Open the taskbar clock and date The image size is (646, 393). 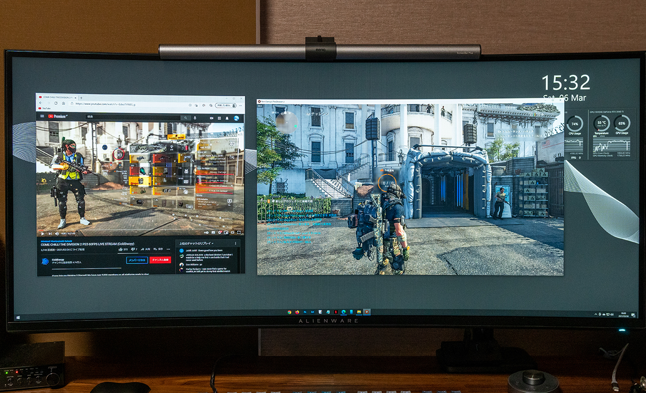623,315
